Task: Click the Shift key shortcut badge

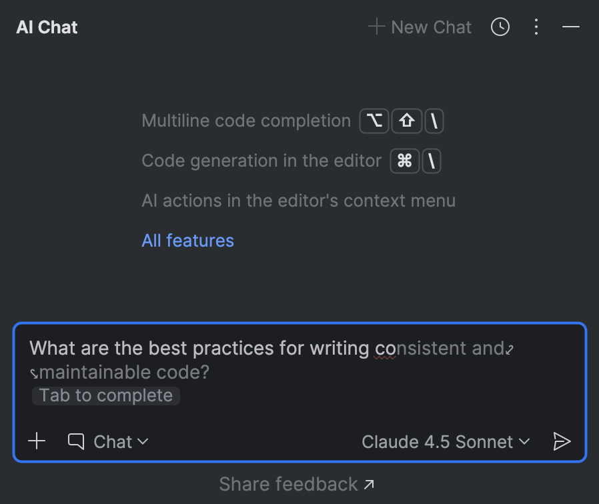Action: click(x=407, y=121)
